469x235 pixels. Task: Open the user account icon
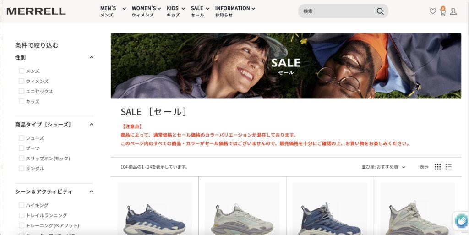point(453,11)
